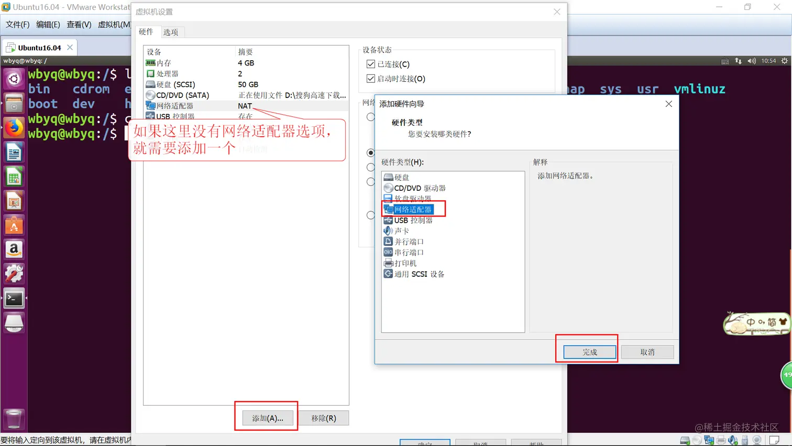Switch to the 硬件 tab
The image size is (792, 446).
[146, 32]
